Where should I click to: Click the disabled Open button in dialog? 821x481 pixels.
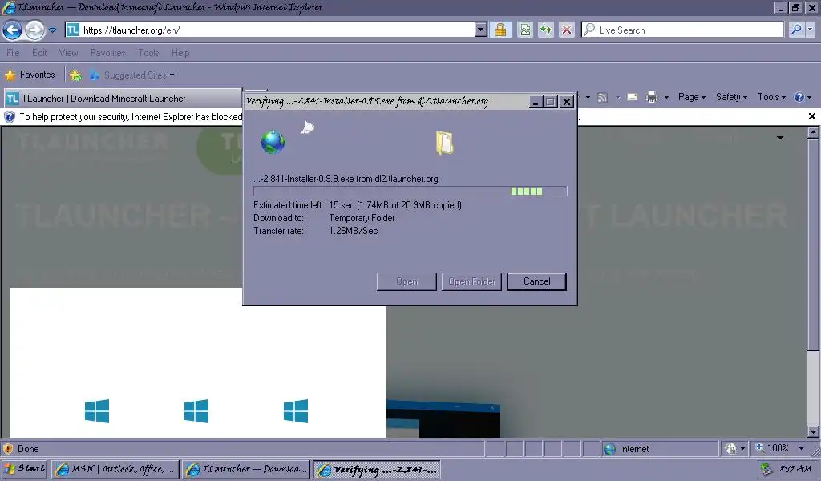click(x=406, y=281)
